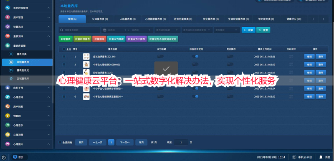This screenshot has height=161, width=334.
Task: Click the icon beside 量表包设定
Action: click(11, 70)
